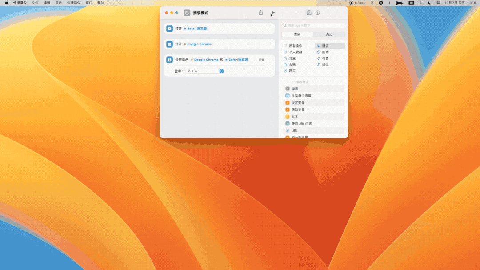This screenshot has width=480, height=270.
Task: Switch to the App tab
Action: pos(330,34)
